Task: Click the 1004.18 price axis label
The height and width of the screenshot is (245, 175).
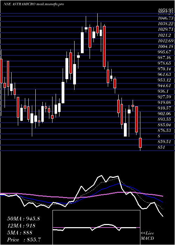Action: click(166, 47)
